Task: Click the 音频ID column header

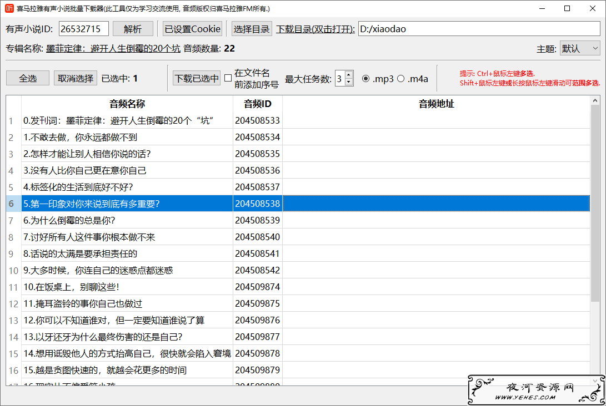Action: pyautogui.click(x=258, y=104)
